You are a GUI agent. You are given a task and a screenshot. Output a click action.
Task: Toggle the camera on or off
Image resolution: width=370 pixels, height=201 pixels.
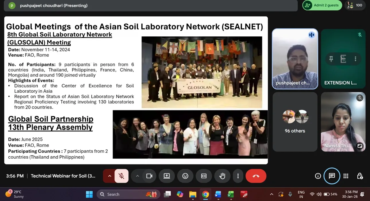point(149,176)
